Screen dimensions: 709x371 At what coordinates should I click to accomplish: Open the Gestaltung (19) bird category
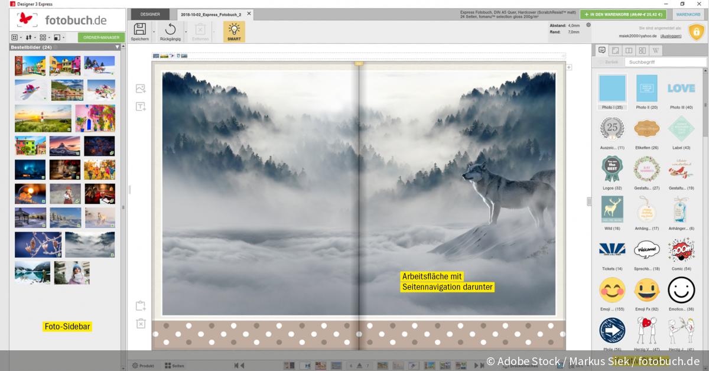pos(681,173)
